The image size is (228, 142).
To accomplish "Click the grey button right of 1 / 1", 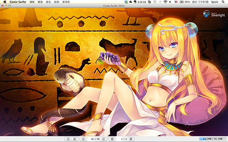I will point(131,139).
